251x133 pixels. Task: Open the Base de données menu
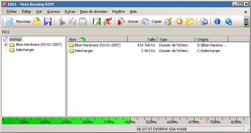(94, 12)
